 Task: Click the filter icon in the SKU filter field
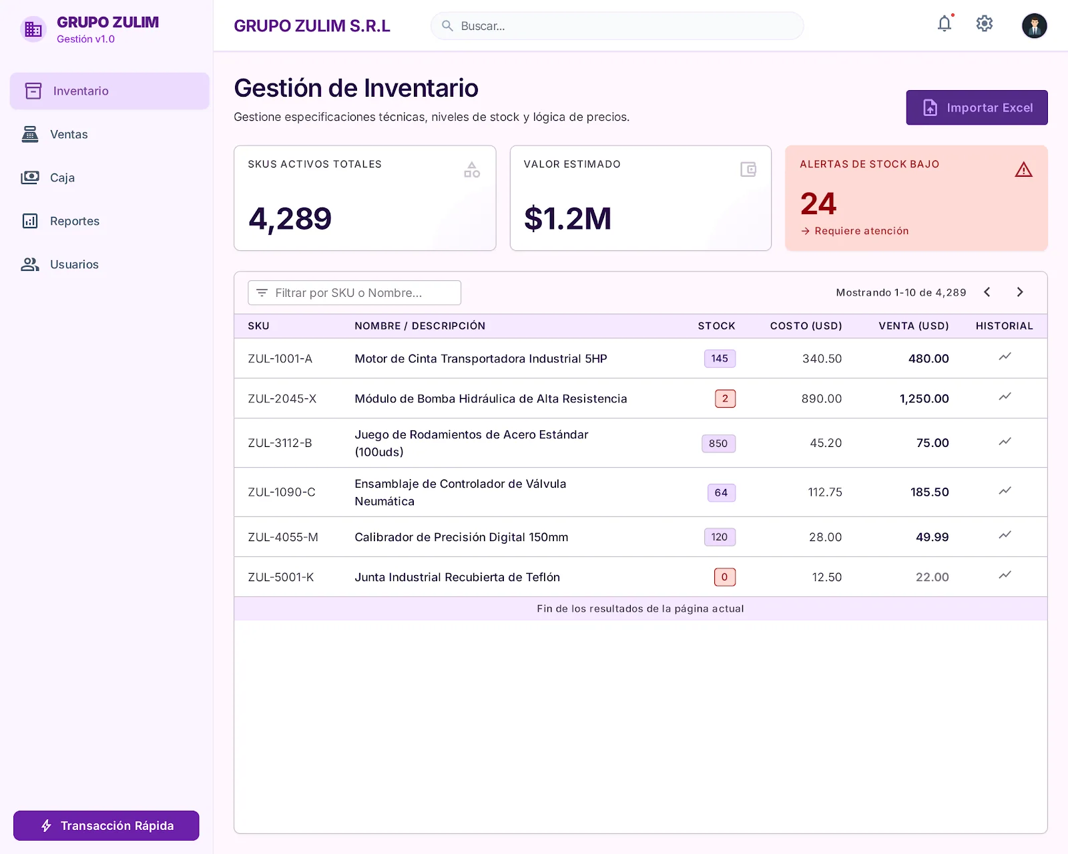click(262, 293)
